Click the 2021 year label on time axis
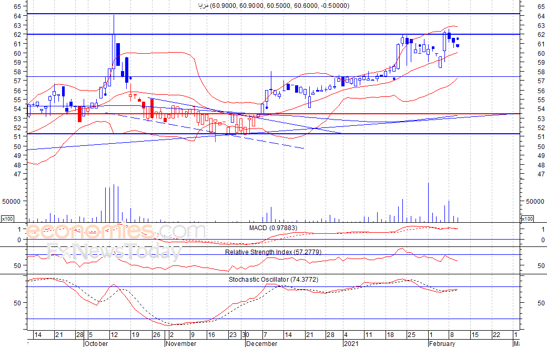The width and height of the screenshot is (547, 347). click(x=351, y=343)
